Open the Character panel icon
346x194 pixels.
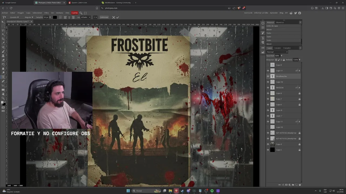(263, 38)
